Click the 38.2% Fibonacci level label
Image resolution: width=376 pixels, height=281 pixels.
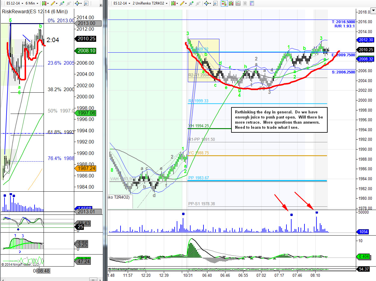(x=61, y=89)
